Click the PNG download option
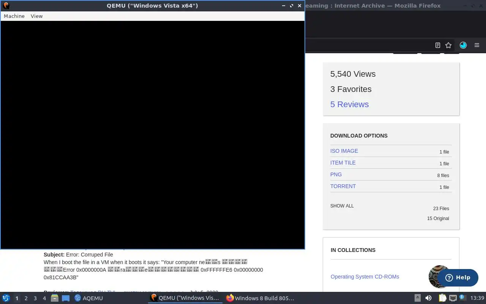Viewport: 486px width, 304px height. click(x=336, y=174)
